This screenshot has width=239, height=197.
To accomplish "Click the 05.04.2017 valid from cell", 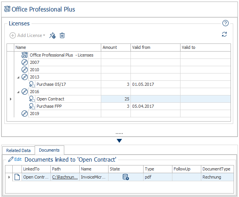I will [155, 106].
